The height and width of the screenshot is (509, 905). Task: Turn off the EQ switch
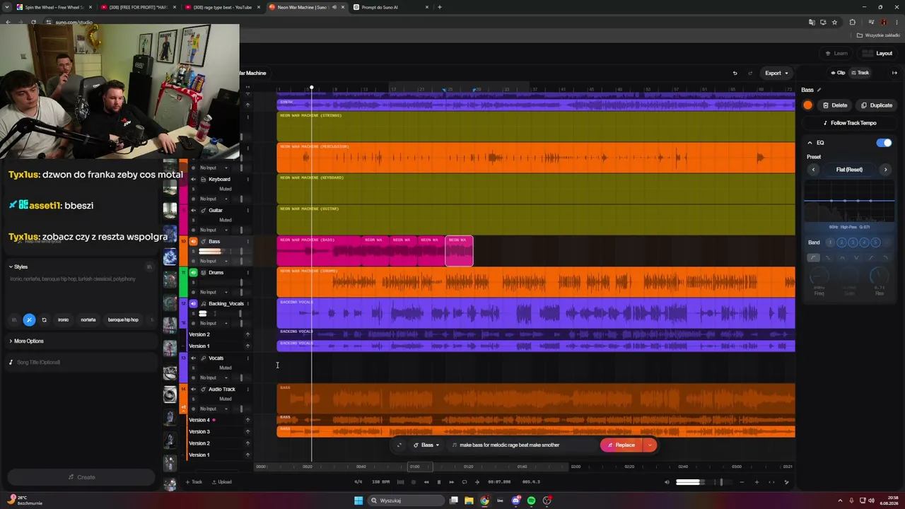tap(884, 143)
